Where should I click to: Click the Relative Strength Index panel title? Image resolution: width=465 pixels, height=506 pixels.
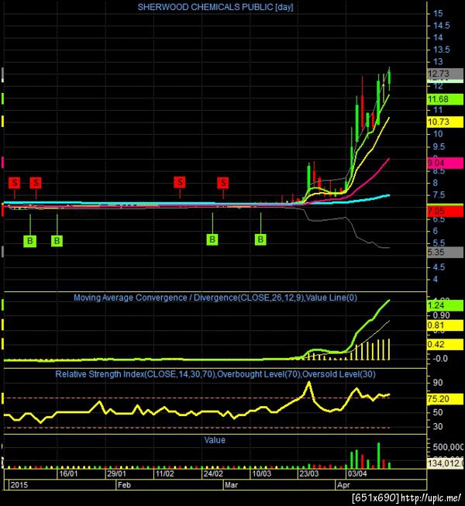[215, 374]
